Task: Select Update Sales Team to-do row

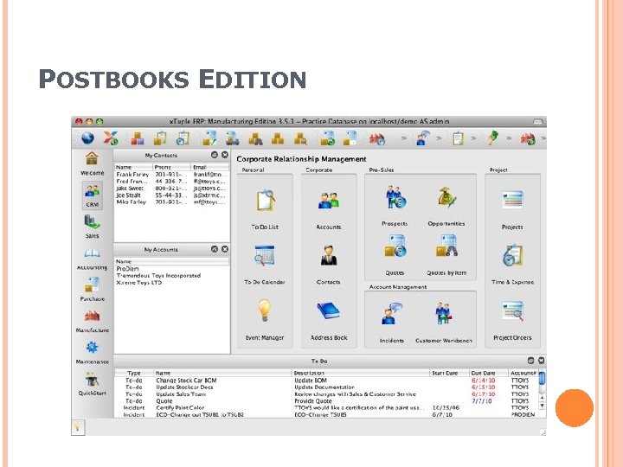Action: tap(326, 394)
